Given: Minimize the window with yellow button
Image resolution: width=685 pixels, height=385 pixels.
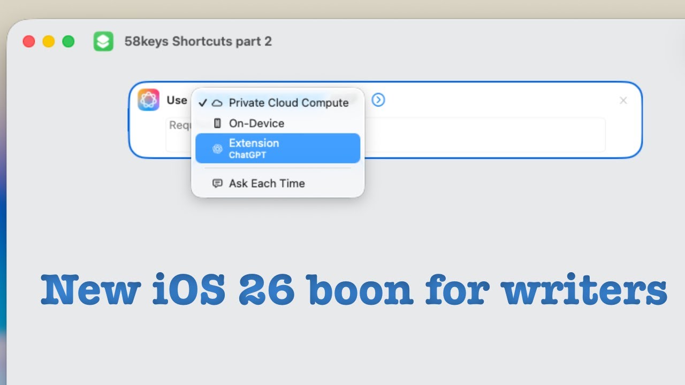Looking at the screenshot, I should click(49, 41).
